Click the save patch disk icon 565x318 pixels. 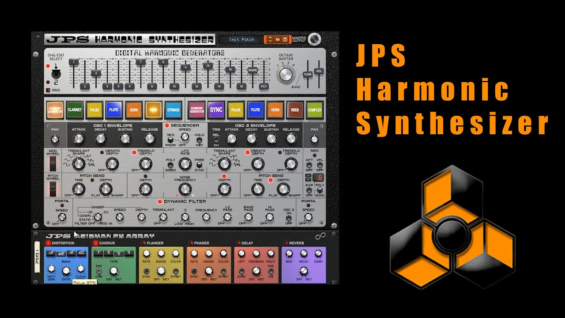[x=285, y=39]
